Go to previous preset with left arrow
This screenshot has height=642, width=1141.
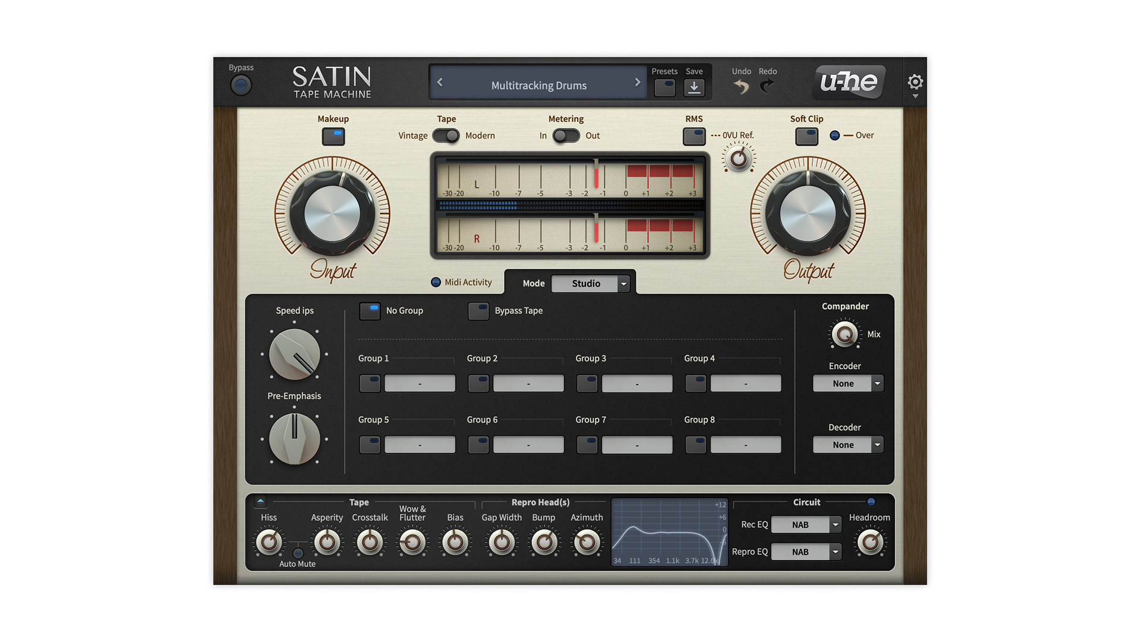pos(440,82)
